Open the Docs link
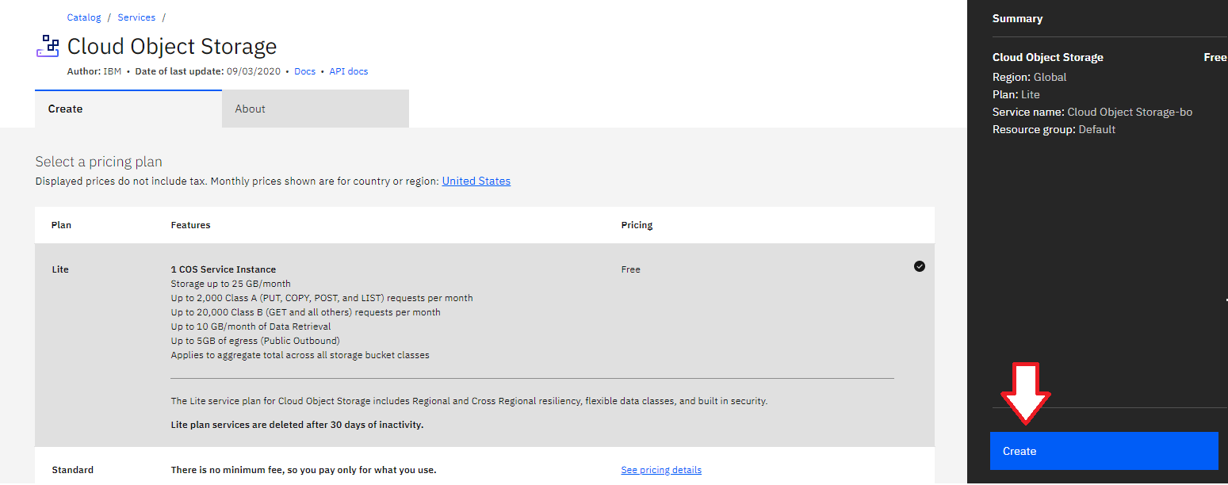Image resolution: width=1228 pixels, height=485 pixels. tap(304, 71)
